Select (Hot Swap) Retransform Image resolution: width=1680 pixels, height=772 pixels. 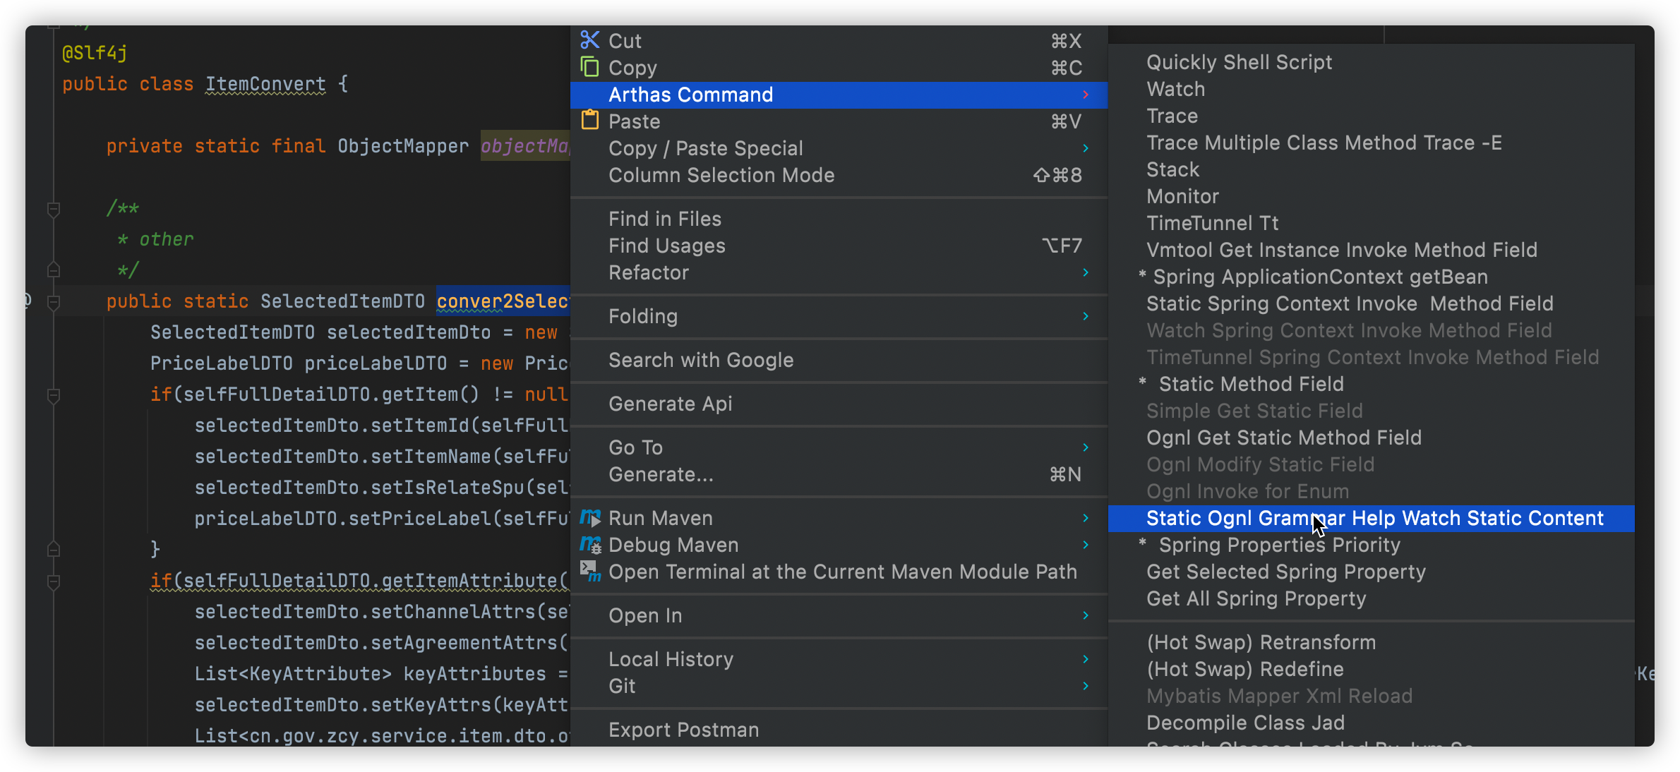click(1372, 642)
